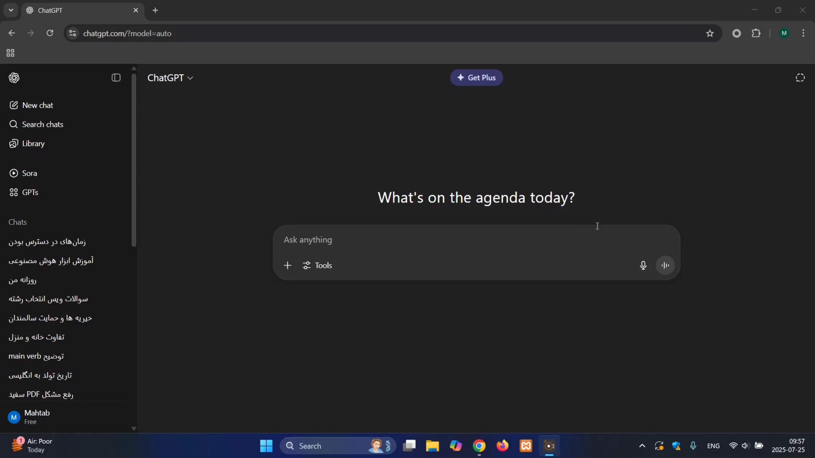The height and width of the screenshot is (458, 815).
Task: Click the Air: Poor weather widget
Action: (32, 446)
